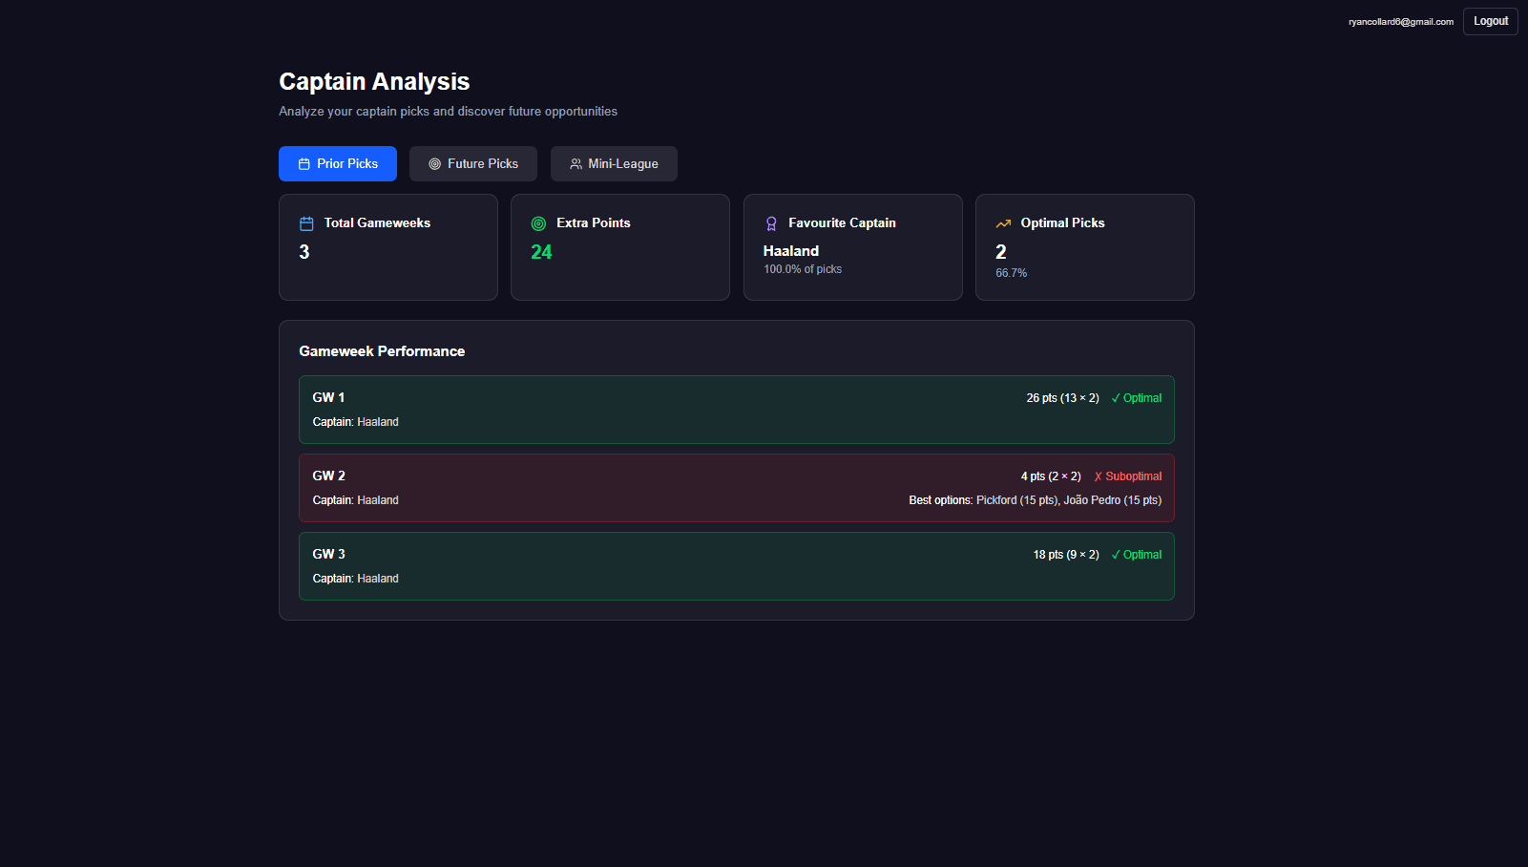Select the Prior Picks tab
The image size is (1528, 867).
pos(338,164)
